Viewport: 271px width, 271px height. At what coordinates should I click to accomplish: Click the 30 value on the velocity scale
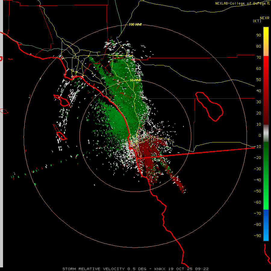pos(259,102)
